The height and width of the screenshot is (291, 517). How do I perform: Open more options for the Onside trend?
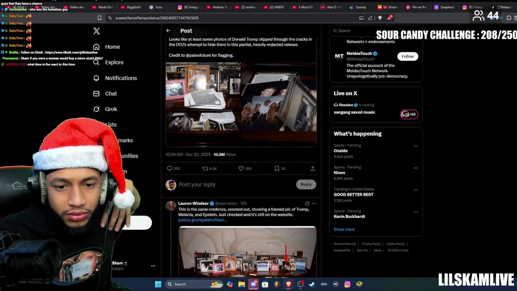tap(416, 146)
